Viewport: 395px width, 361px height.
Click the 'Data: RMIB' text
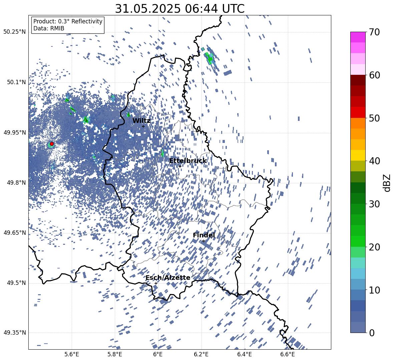(49, 28)
